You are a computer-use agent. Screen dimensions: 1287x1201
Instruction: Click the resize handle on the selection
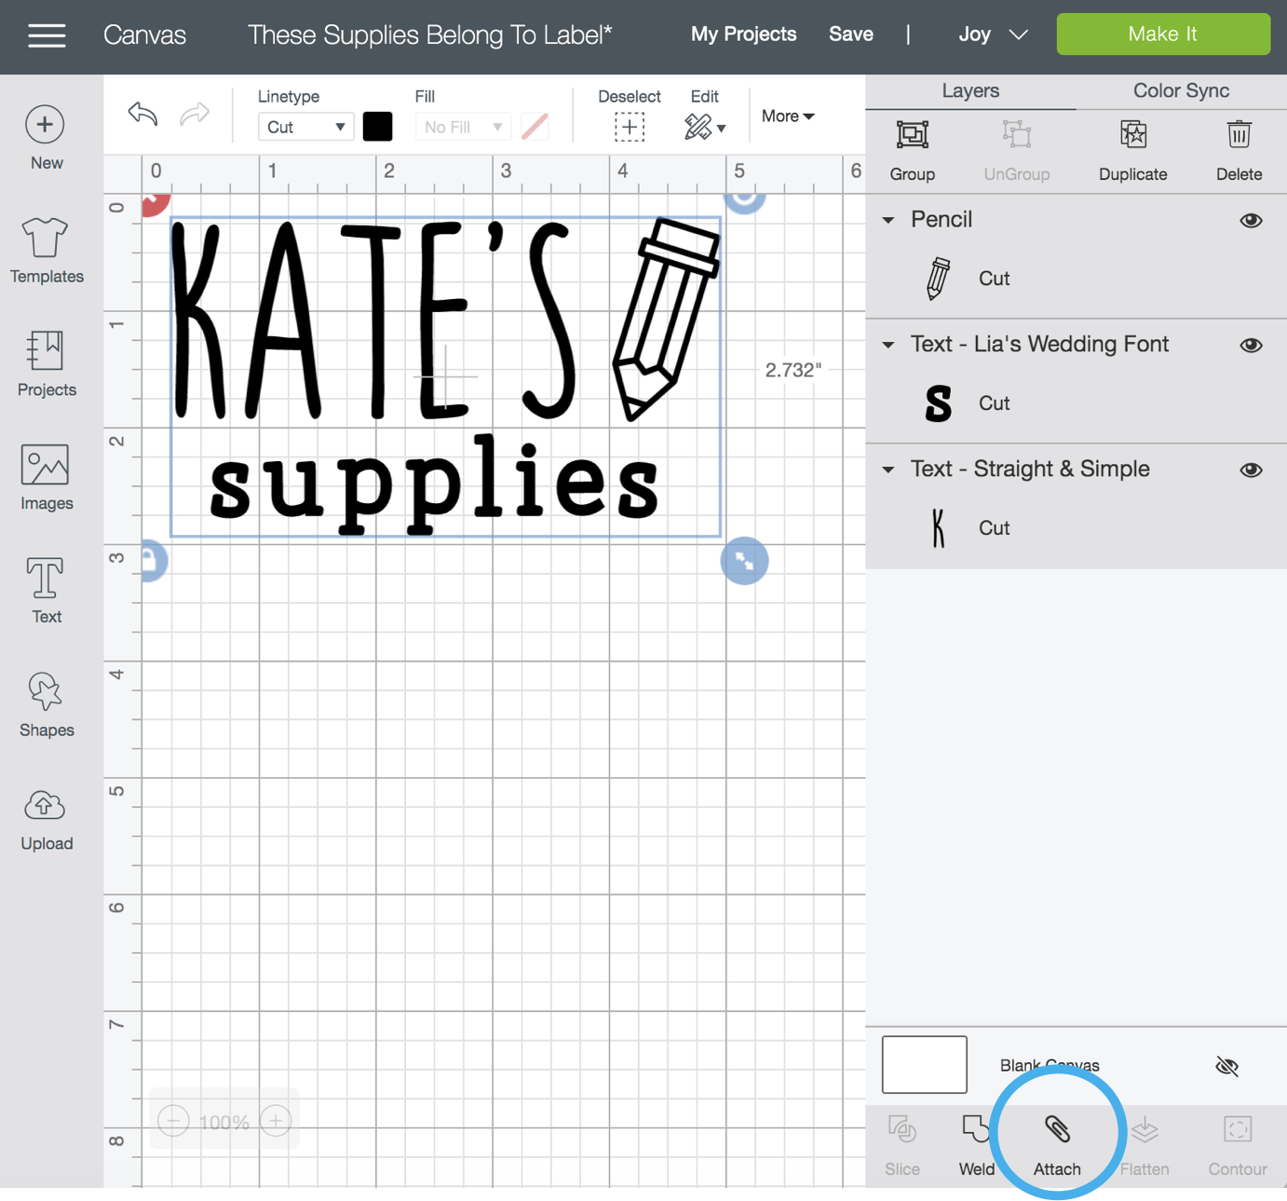[x=745, y=561]
